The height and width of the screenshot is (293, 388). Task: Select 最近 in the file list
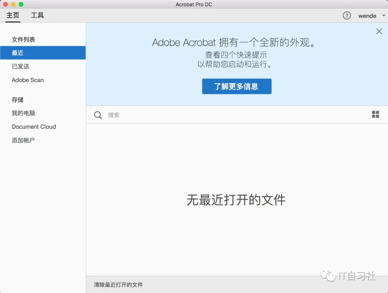click(x=43, y=53)
